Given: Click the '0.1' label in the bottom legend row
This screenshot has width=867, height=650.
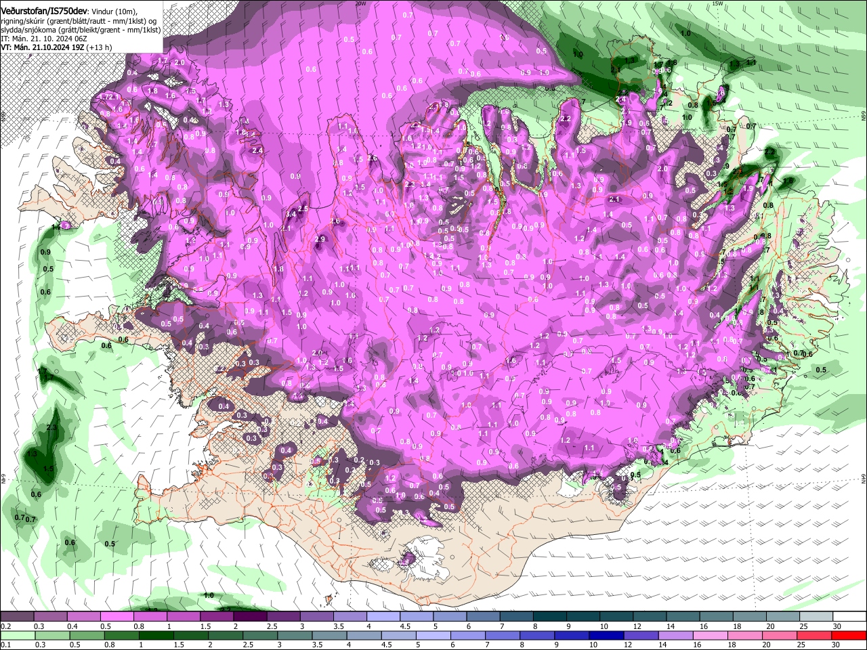Looking at the screenshot, I should click(6, 645).
